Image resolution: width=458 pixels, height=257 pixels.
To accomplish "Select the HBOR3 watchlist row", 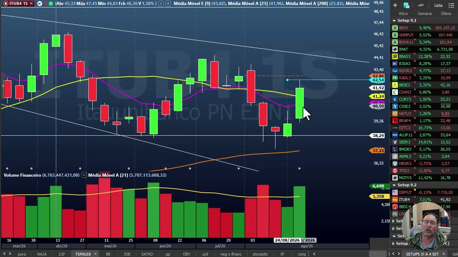I will (424, 163).
